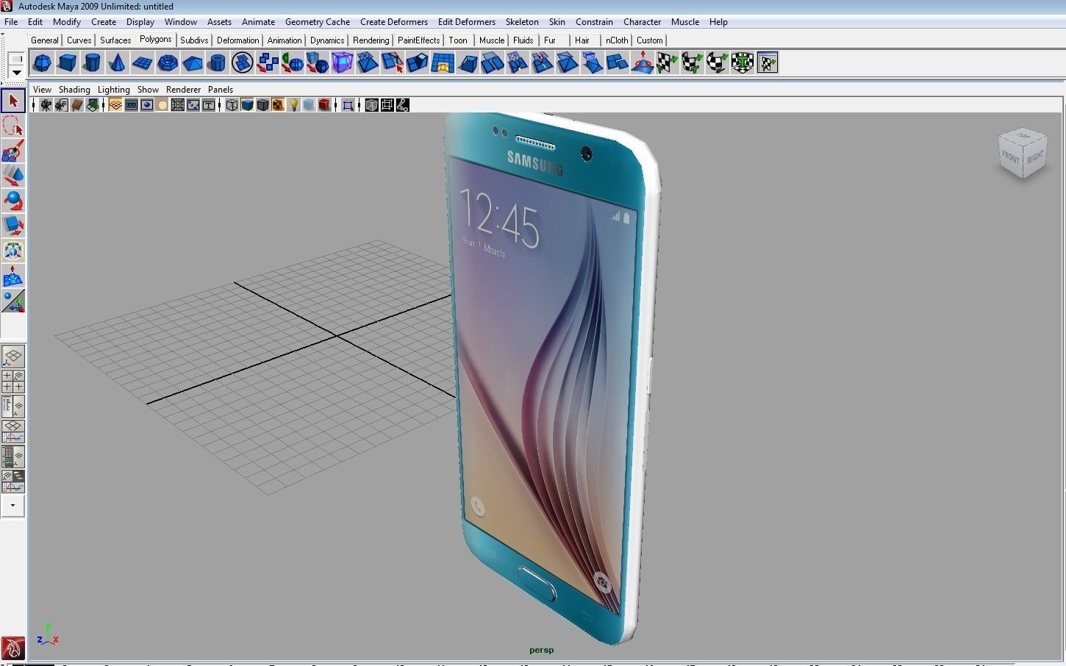Toggle resolution gate icon in panel toolbar
The width and height of the screenshot is (1066, 666).
(147, 105)
